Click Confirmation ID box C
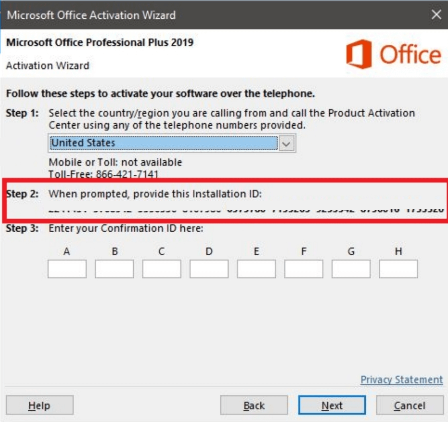448x422 pixels. pos(162,269)
